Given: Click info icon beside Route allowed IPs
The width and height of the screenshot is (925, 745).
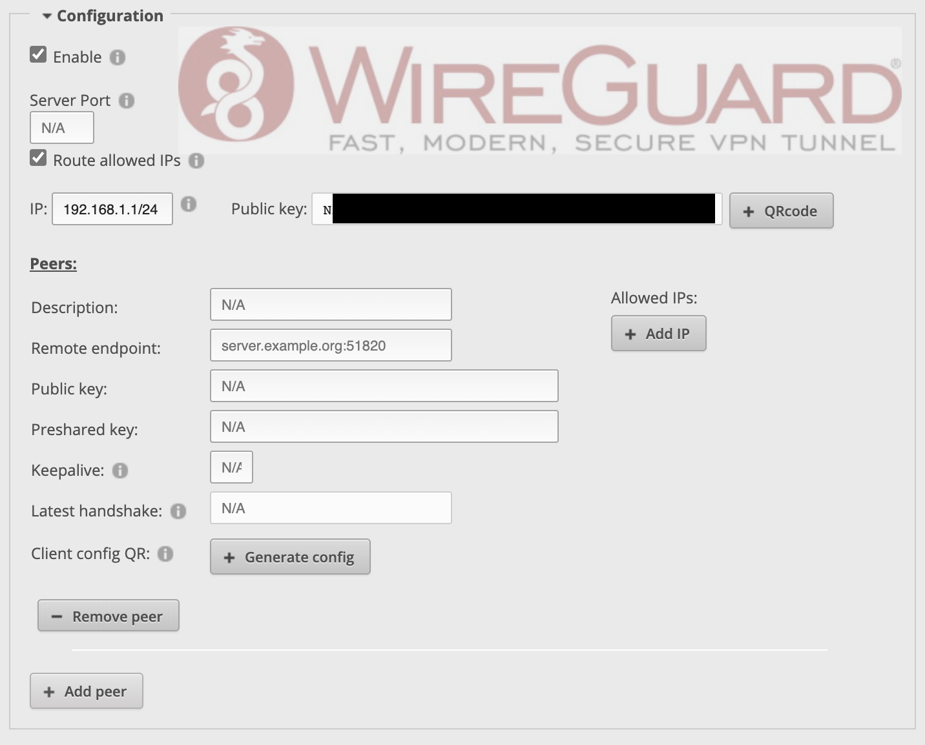Looking at the screenshot, I should (196, 161).
